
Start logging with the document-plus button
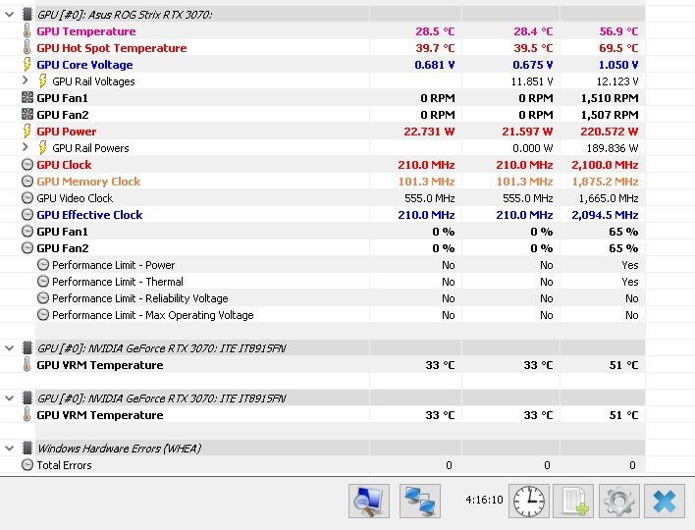coord(573,502)
